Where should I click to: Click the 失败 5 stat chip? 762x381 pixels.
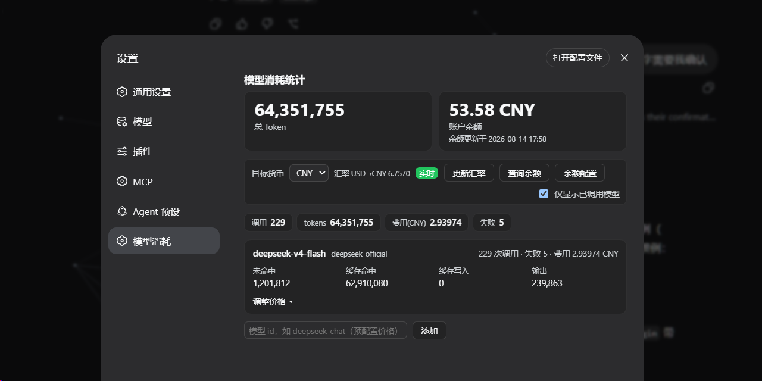492,223
